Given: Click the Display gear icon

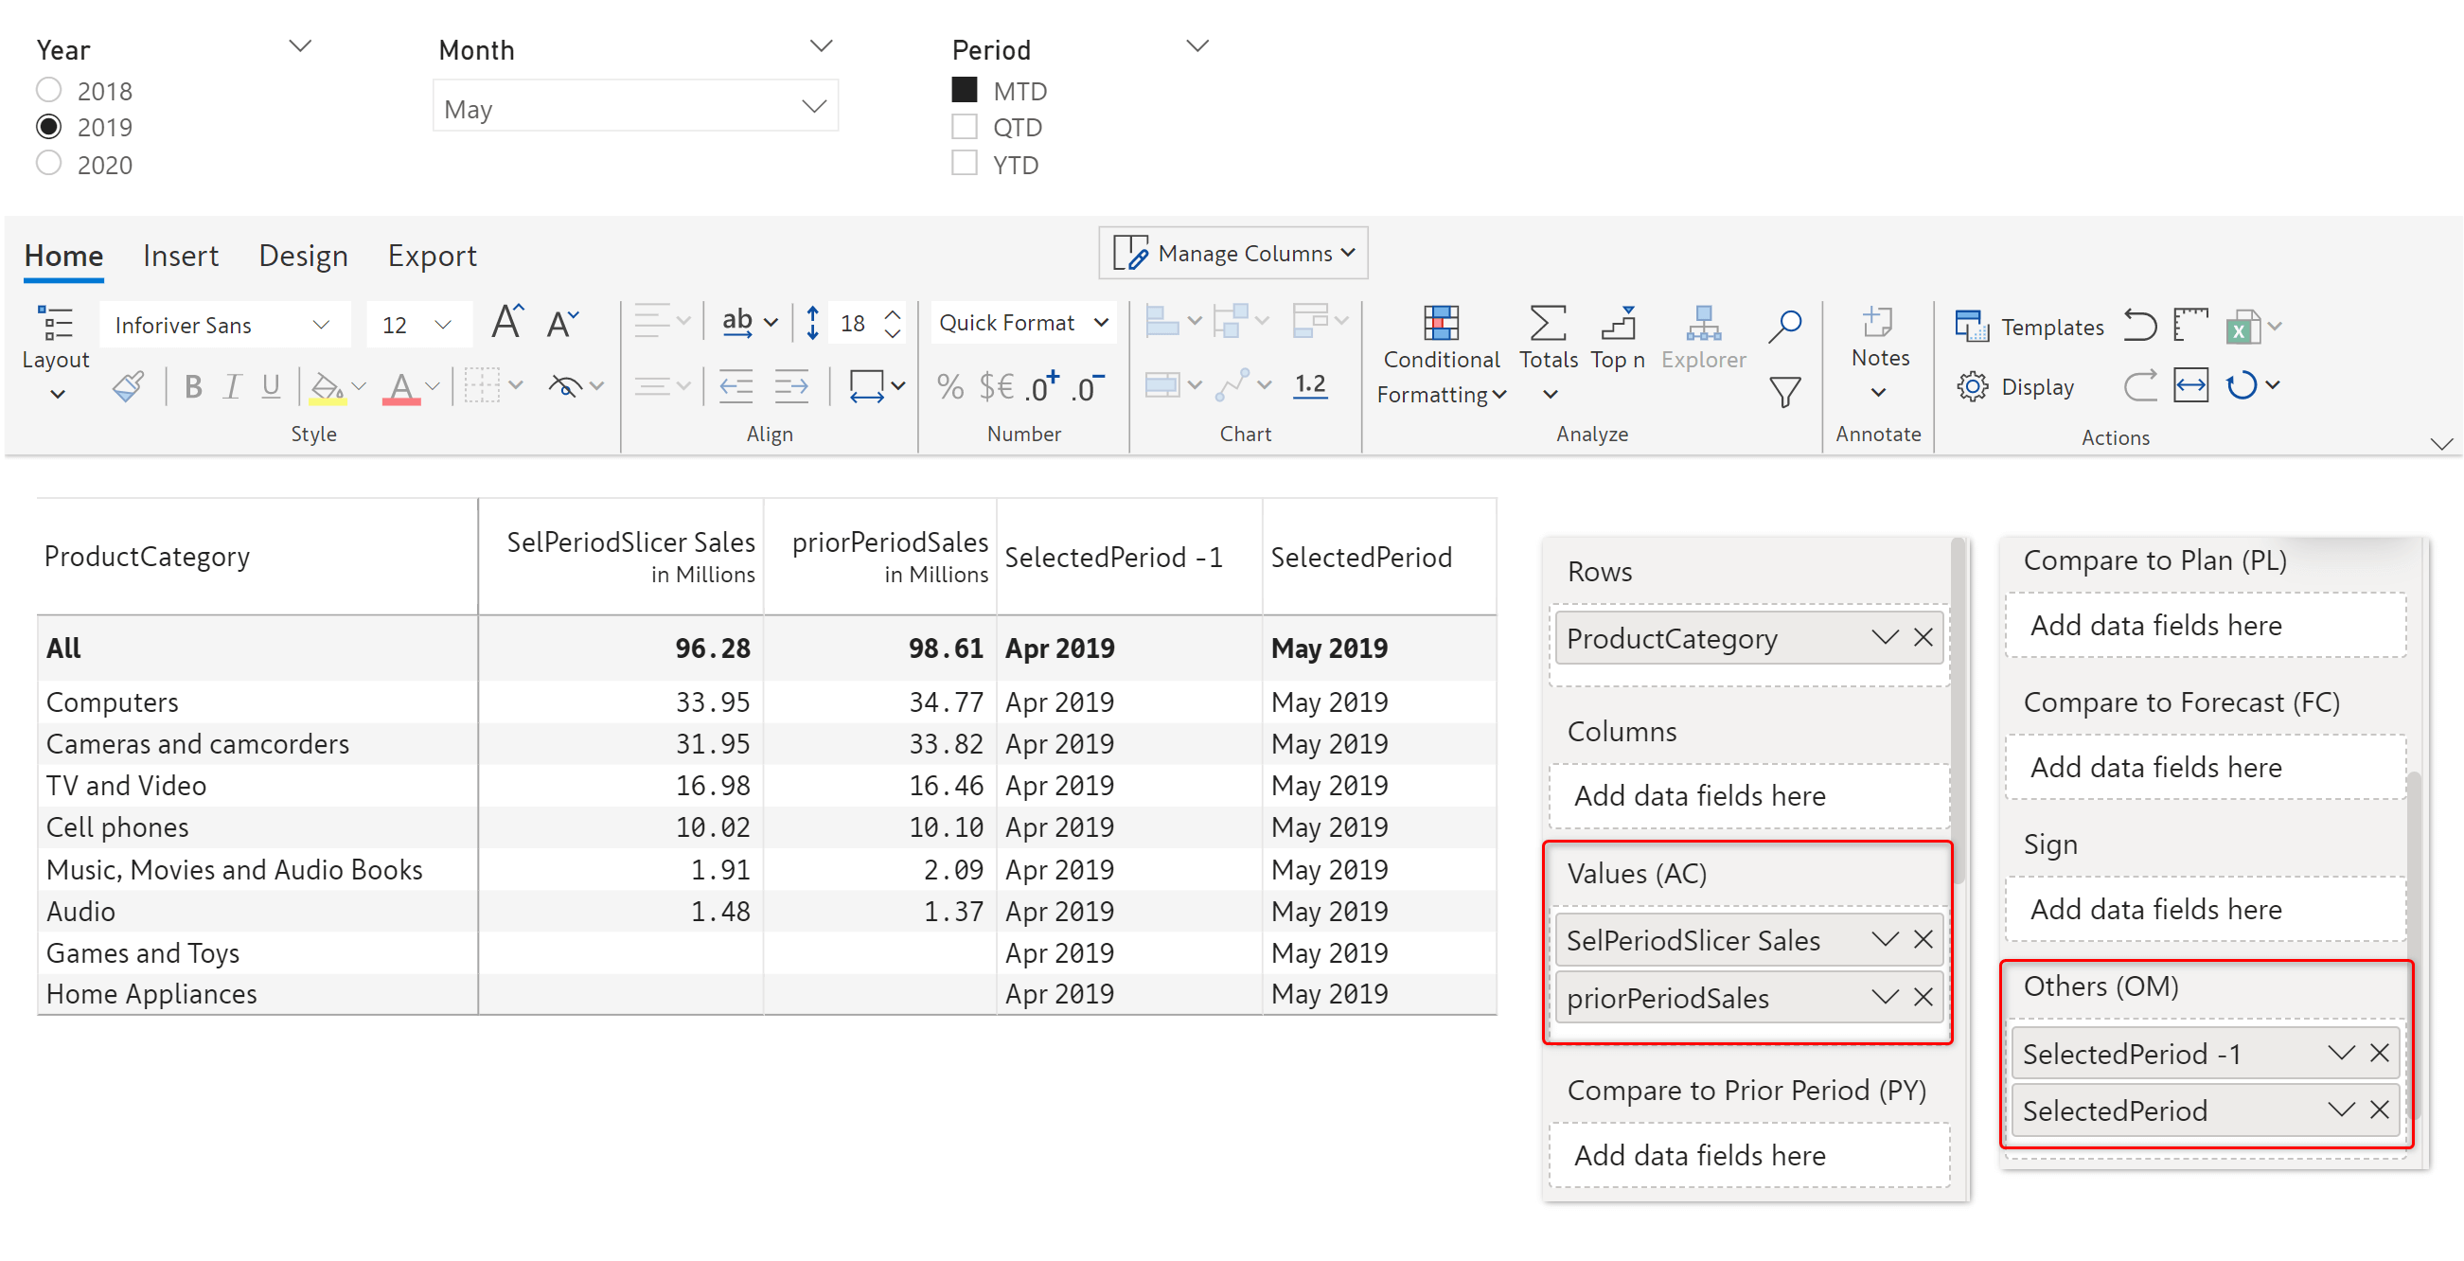Looking at the screenshot, I should click(1972, 386).
